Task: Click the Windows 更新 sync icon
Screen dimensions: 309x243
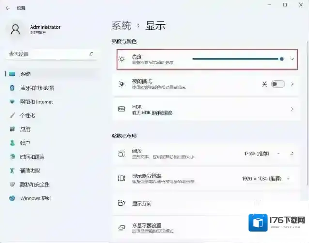Action: (12, 198)
